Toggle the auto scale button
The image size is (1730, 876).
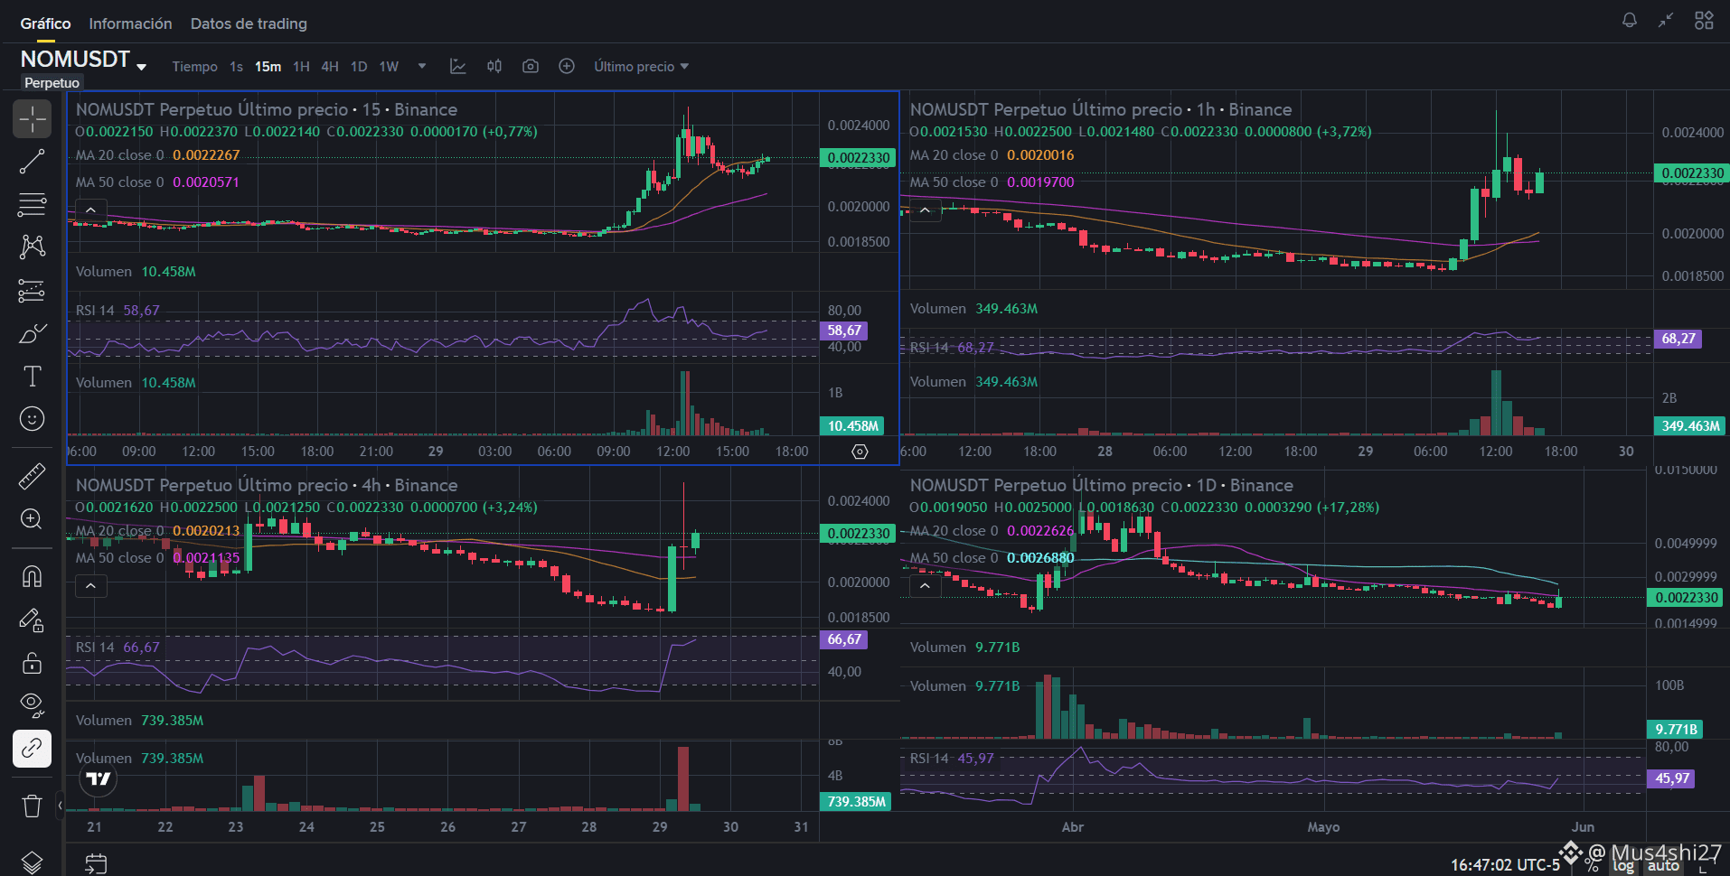(1663, 865)
